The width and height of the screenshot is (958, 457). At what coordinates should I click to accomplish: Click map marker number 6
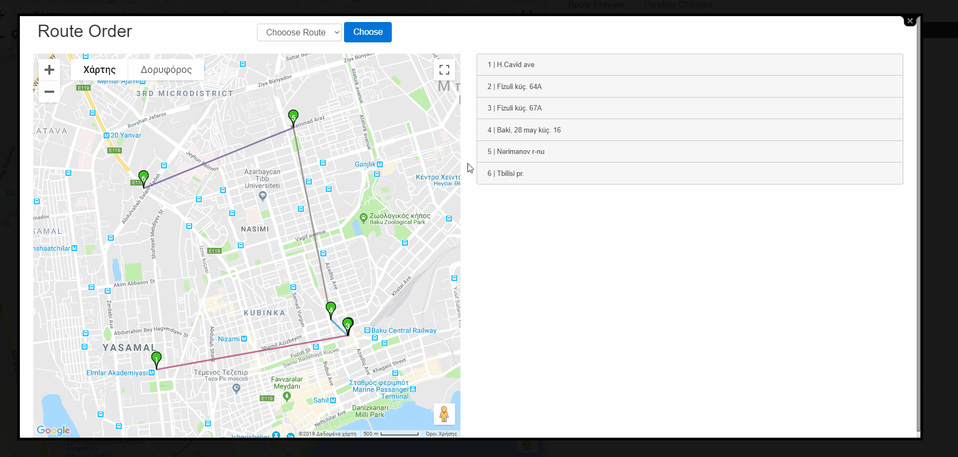tap(143, 177)
